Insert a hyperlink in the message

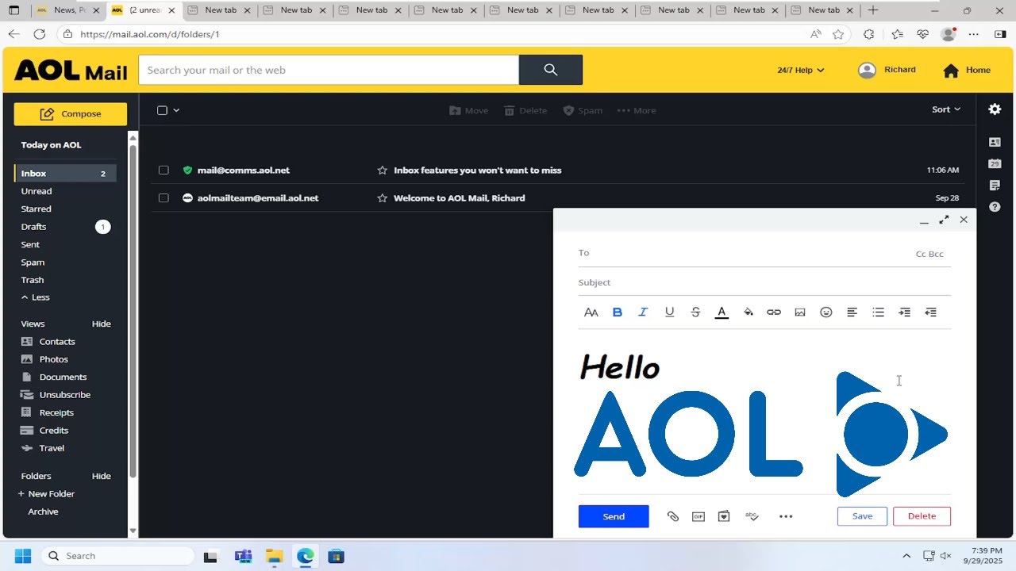click(x=774, y=312)
